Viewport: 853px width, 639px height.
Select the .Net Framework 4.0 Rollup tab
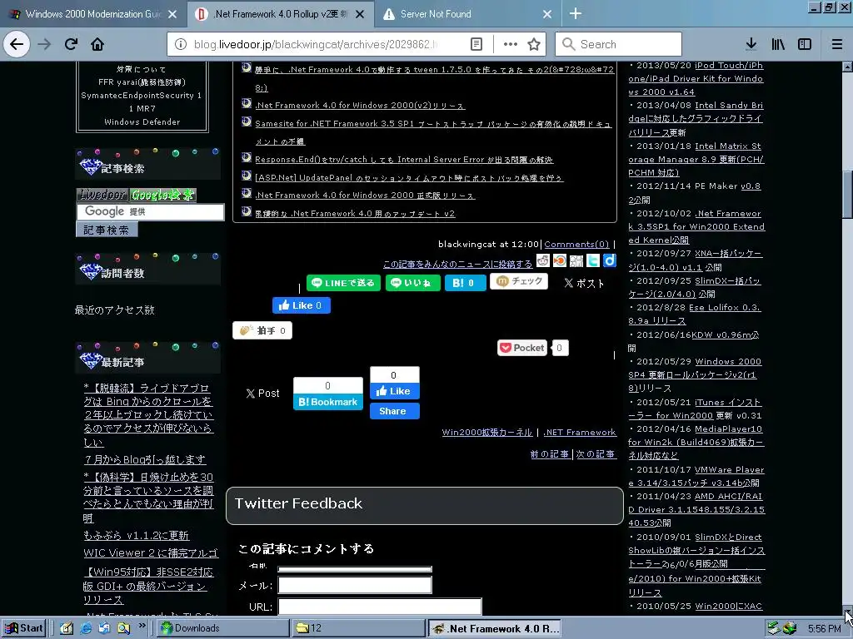[280, 14]
